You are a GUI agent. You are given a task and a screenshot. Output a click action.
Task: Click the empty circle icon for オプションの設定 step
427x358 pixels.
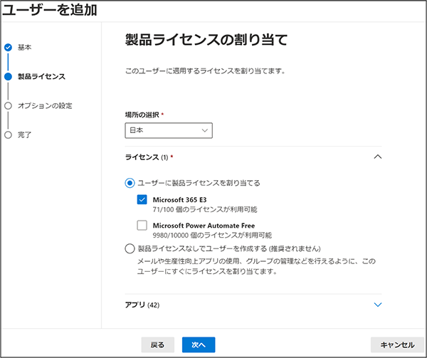point(8,105)
